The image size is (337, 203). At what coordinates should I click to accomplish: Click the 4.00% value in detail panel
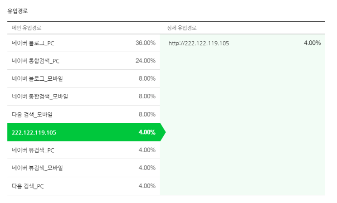coord(313,43)
